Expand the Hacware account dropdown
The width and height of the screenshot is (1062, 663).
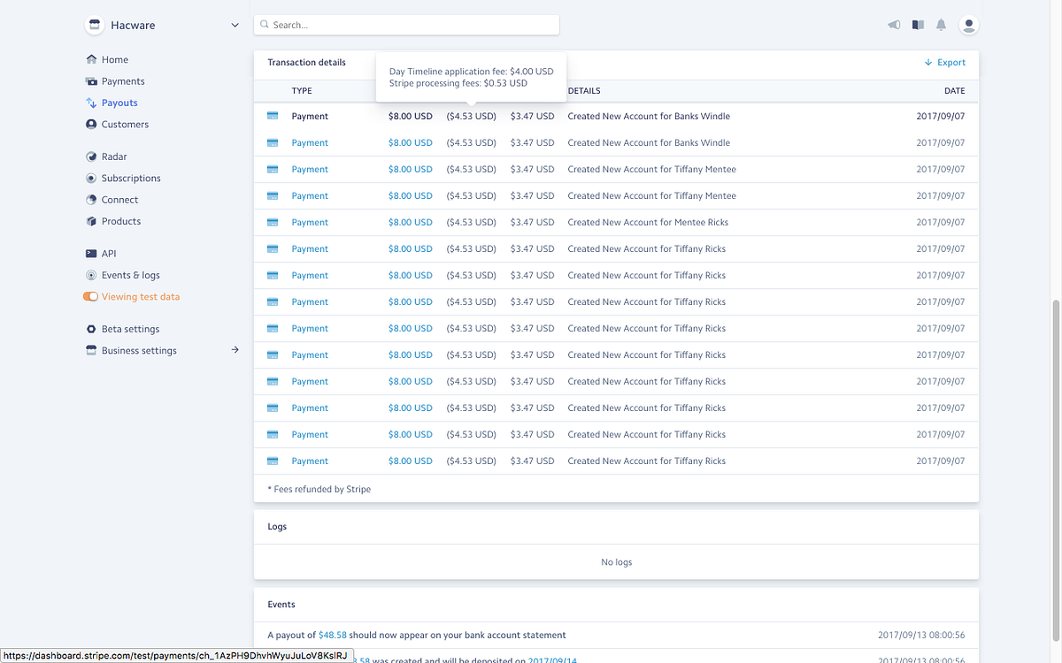pos(235,26)
